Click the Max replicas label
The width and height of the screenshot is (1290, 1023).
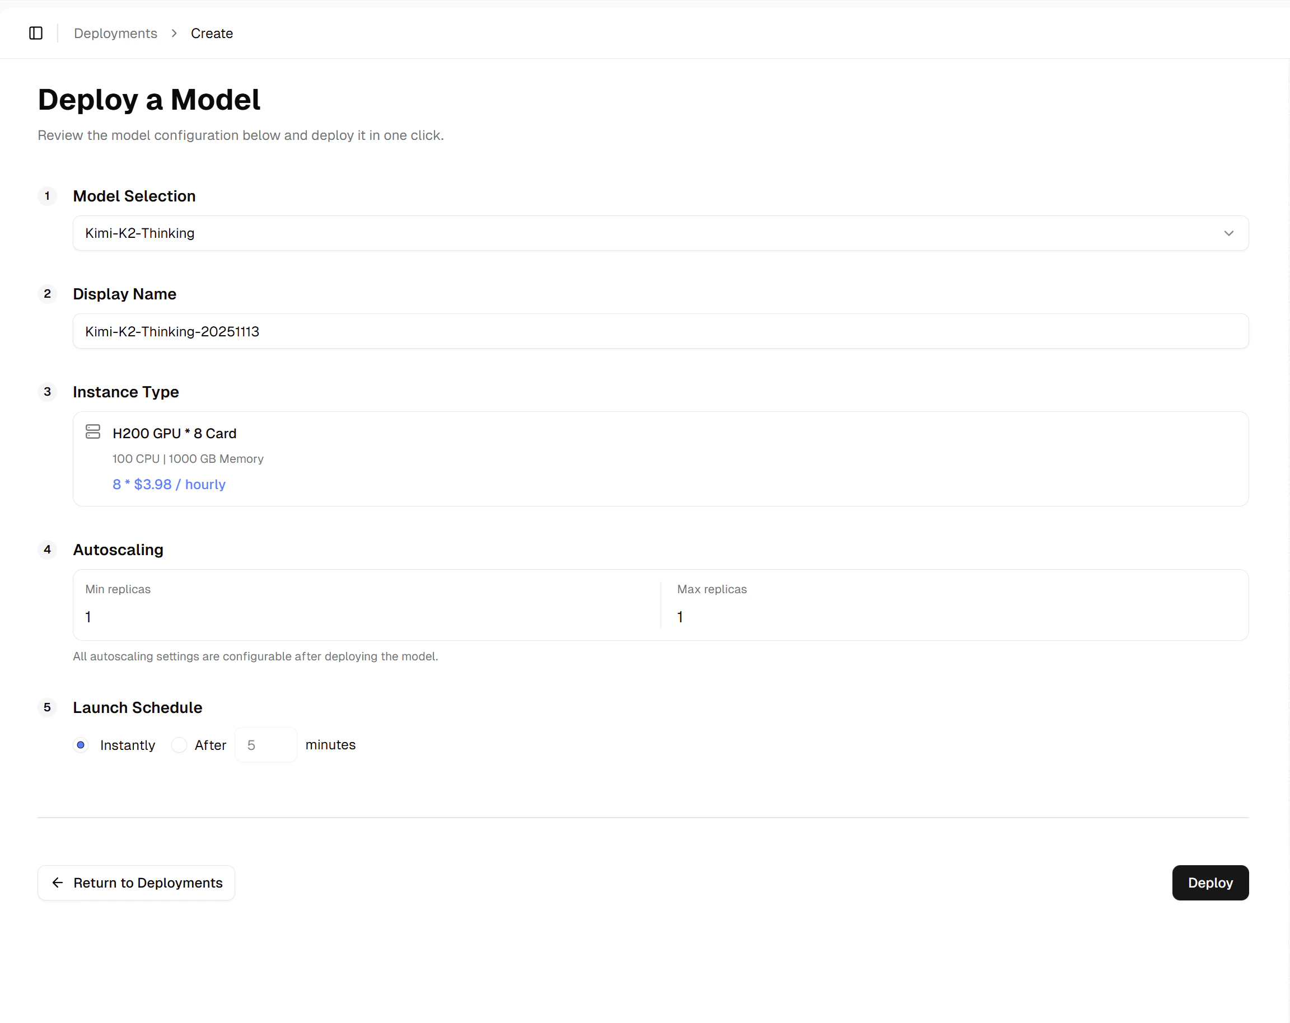[x=712, y=589]
